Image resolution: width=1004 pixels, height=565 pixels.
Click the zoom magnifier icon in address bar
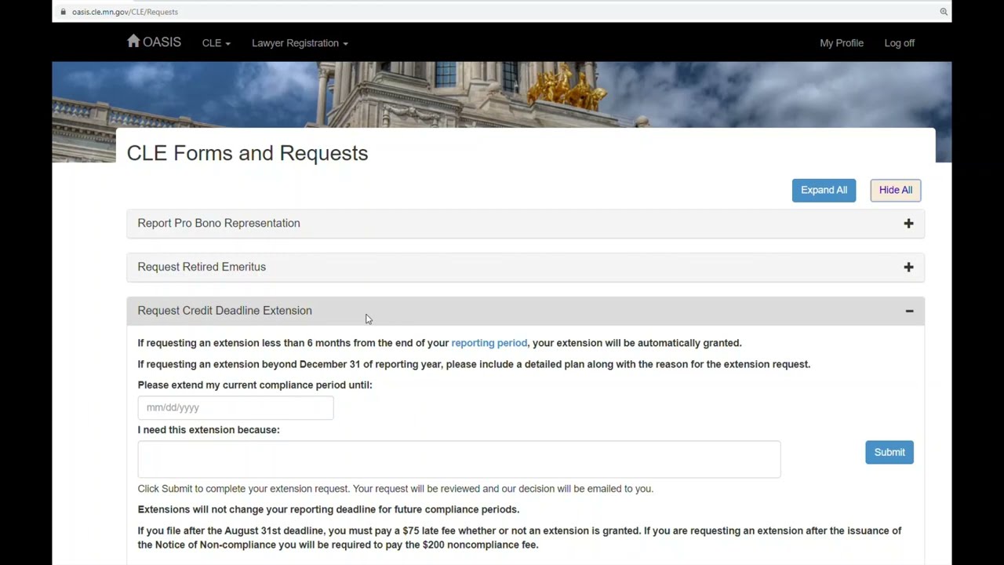click(x=944, y=12)
